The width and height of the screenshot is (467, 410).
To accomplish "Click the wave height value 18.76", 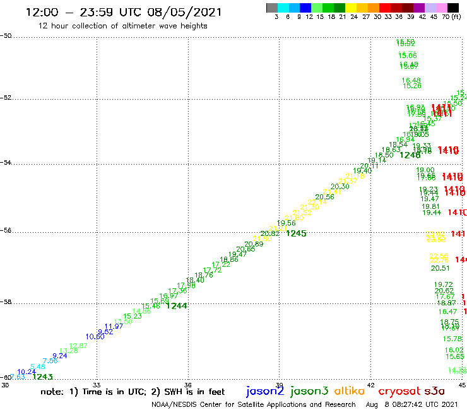I will [x=204, y=275].
